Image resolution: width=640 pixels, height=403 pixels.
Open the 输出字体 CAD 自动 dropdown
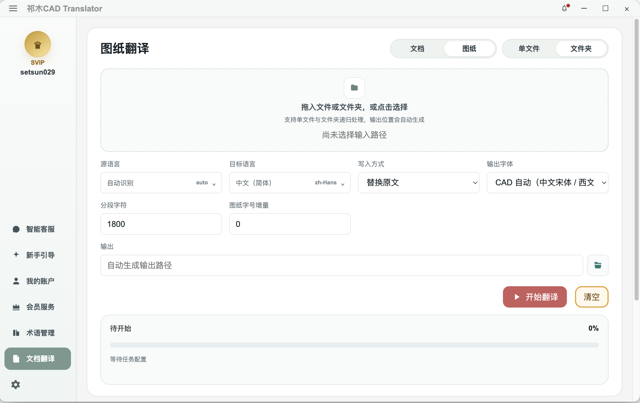pyautogui.click(x=547, y=183)
